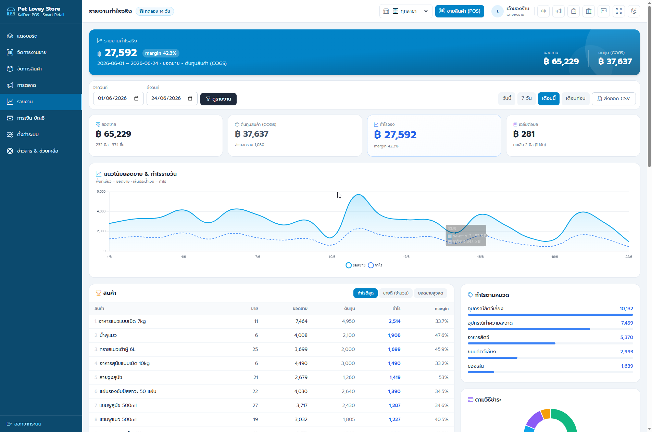Select the เดือนก่อน range tab
Screen dimensions: 652x432
tap(576, 99)
